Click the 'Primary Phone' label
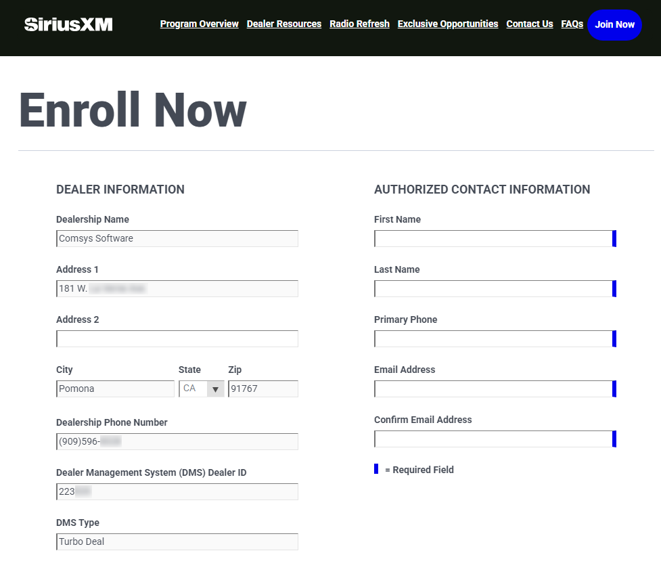This screenshot has width=661, height=576. tap(405, 319)
